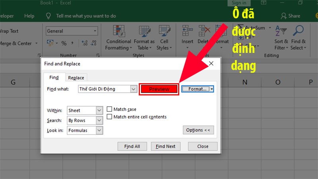Click the Find All button

point(132,146)
